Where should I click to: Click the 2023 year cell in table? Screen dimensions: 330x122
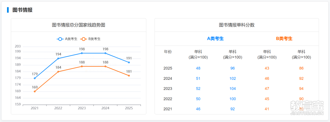[168, 89]
